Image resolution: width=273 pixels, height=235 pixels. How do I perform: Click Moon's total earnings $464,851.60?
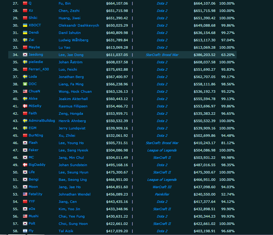click(x=117, y=187)
